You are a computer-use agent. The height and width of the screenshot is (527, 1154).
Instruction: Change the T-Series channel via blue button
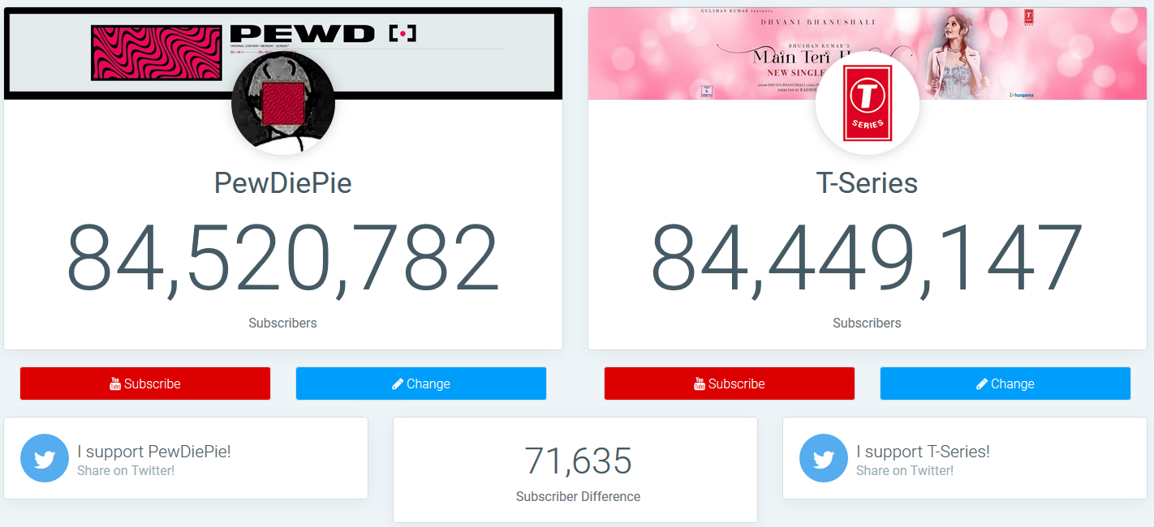[x=1005, y=383]
